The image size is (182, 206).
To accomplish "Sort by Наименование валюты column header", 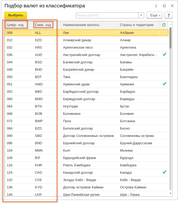I will coord(81,25).
